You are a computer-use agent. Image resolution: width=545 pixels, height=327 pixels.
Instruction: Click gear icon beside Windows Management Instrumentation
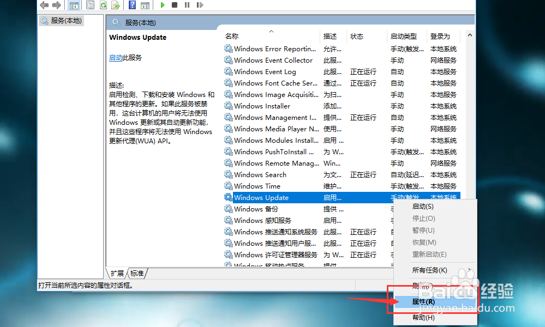pyautogui.click(x=229, y=117)
